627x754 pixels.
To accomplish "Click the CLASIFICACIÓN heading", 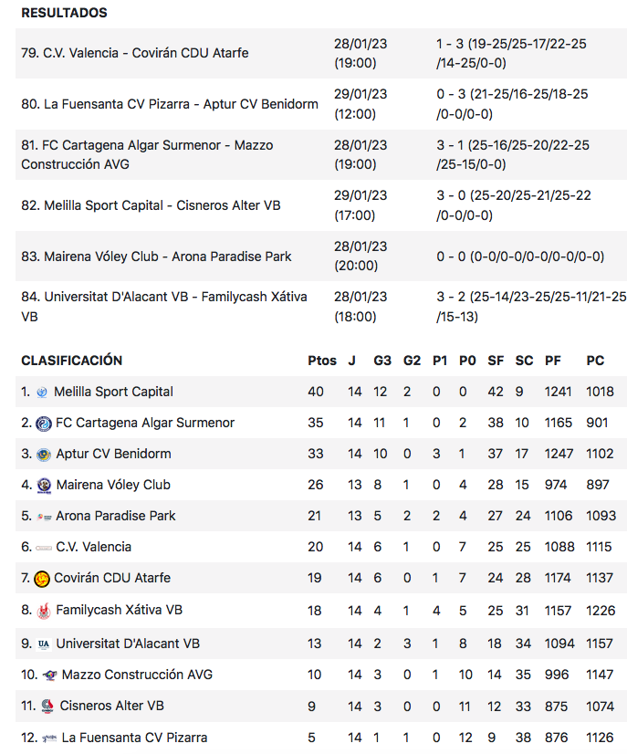I will pyautogui.click(x=71, y=361).
